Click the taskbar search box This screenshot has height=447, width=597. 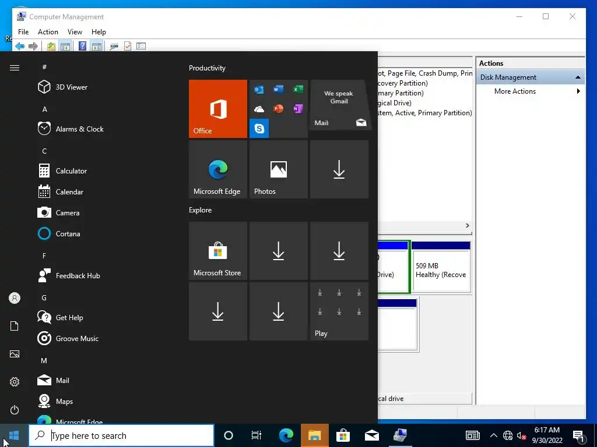[121, 435]
